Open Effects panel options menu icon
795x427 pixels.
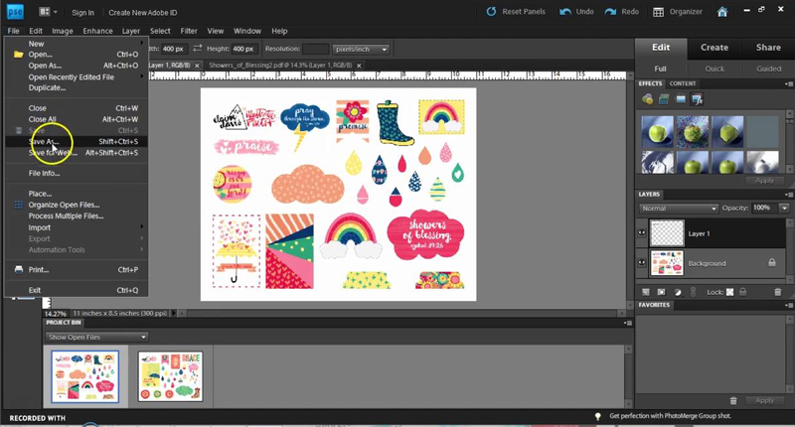[x=788, y=84]
